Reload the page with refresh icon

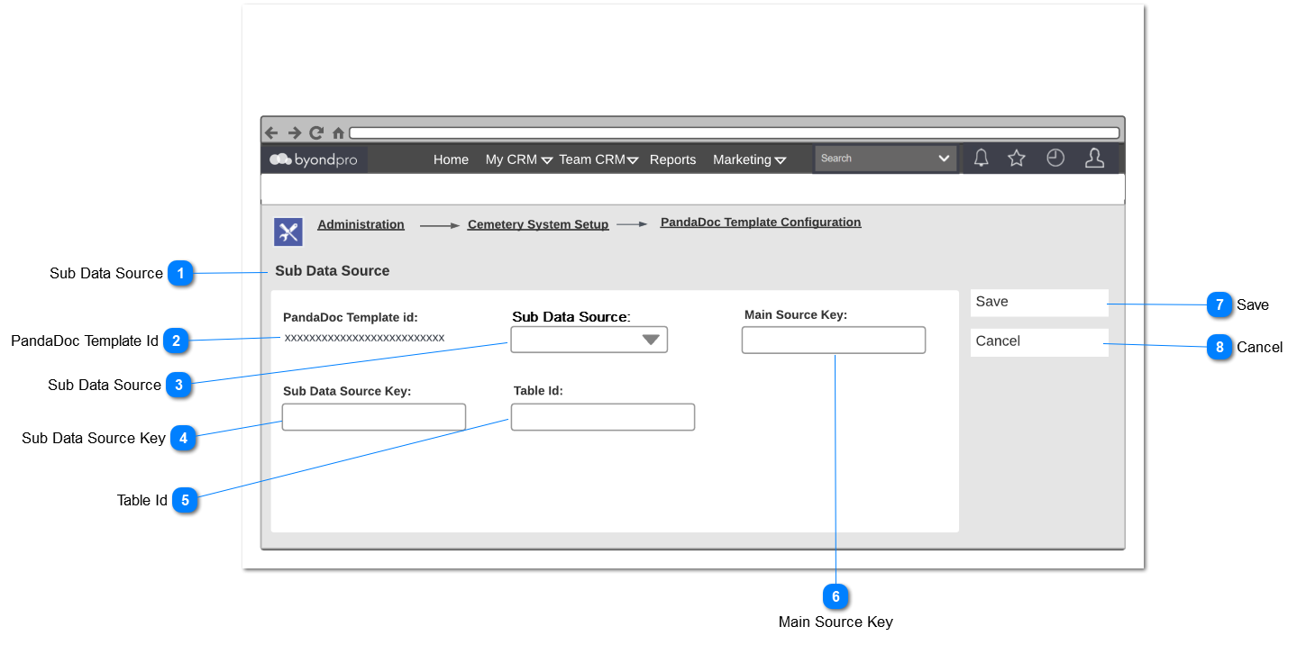point(316,132)
